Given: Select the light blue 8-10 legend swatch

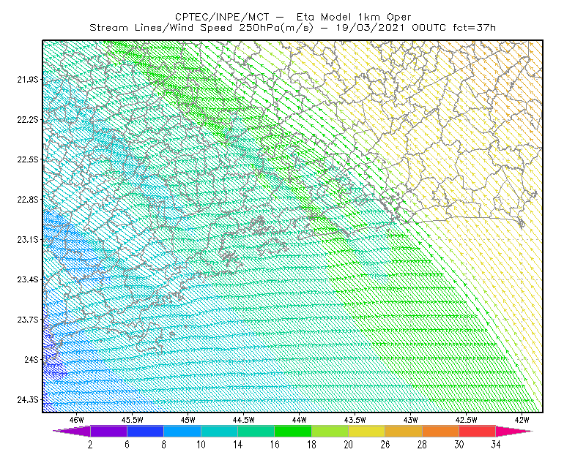Looking at the screenshot, I should click(182, 431).
